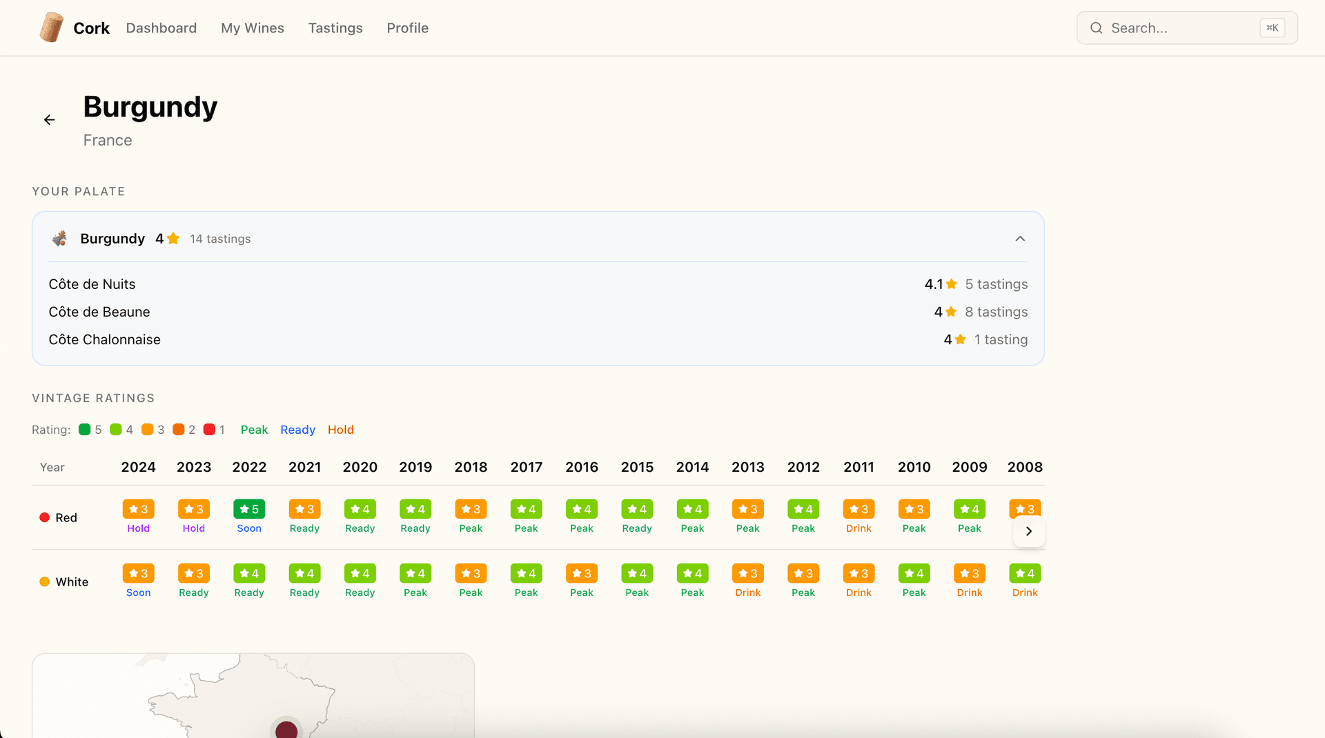Collapse the Burgundy palate card chevron
The image size is (1325, 738).
tap(1020, 239)
